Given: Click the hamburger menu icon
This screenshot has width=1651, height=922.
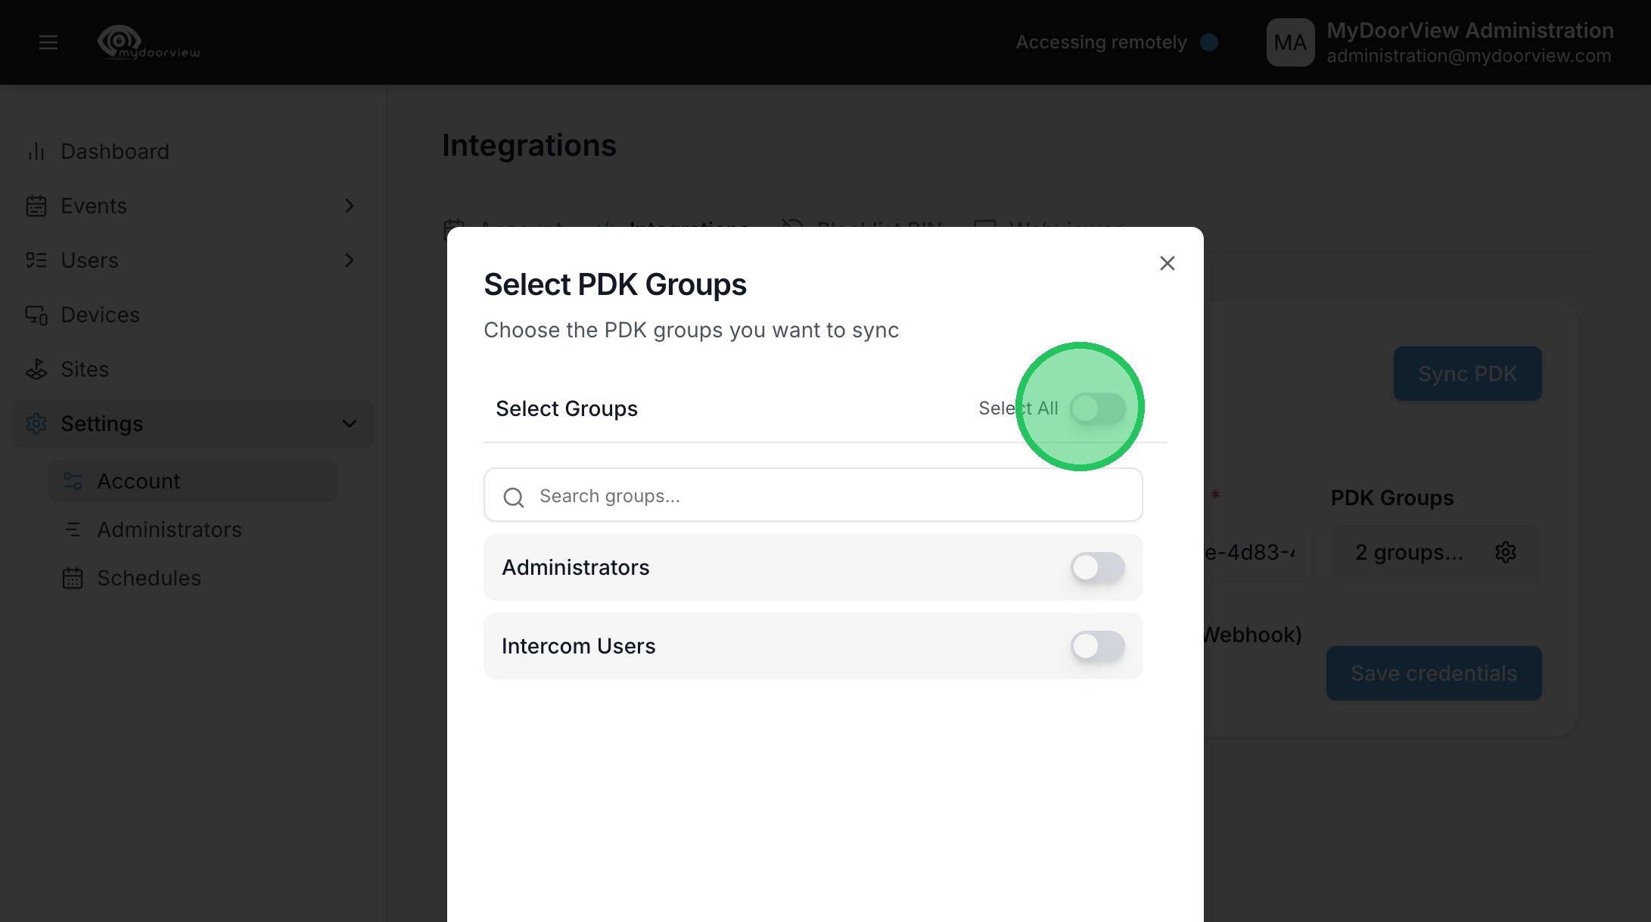Looking at the screenshot, I should tap(48, 42).
